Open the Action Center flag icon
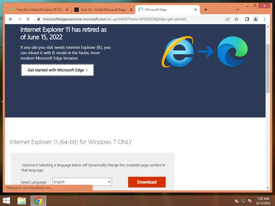275x206 pixels. coord(250,201)
